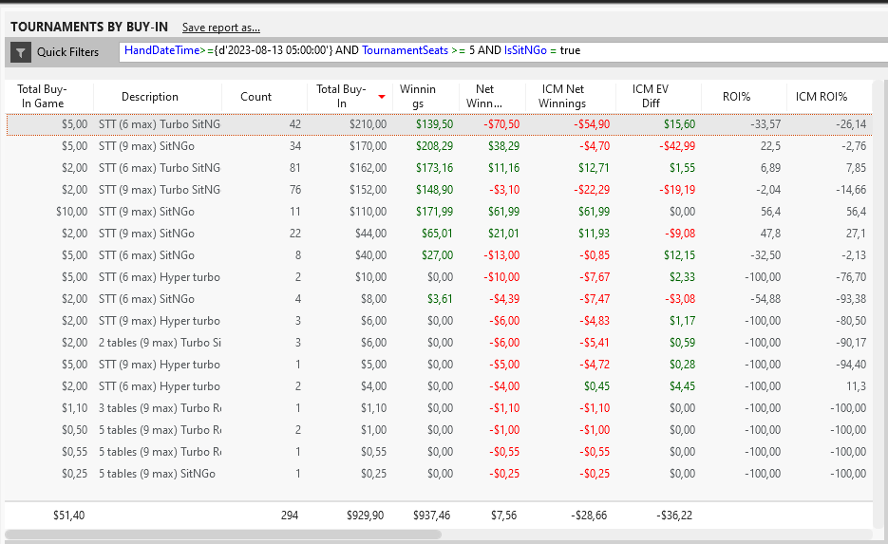
Task: Click the ROI% value 47,8
Action: click(771, 234)
